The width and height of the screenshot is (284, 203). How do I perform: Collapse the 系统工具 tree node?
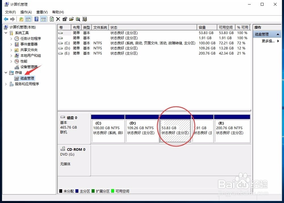6,33
